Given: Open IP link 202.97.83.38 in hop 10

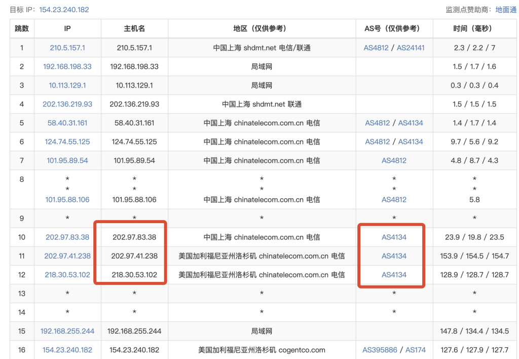Looking at the screenshot, I should (x=67, y=237).
